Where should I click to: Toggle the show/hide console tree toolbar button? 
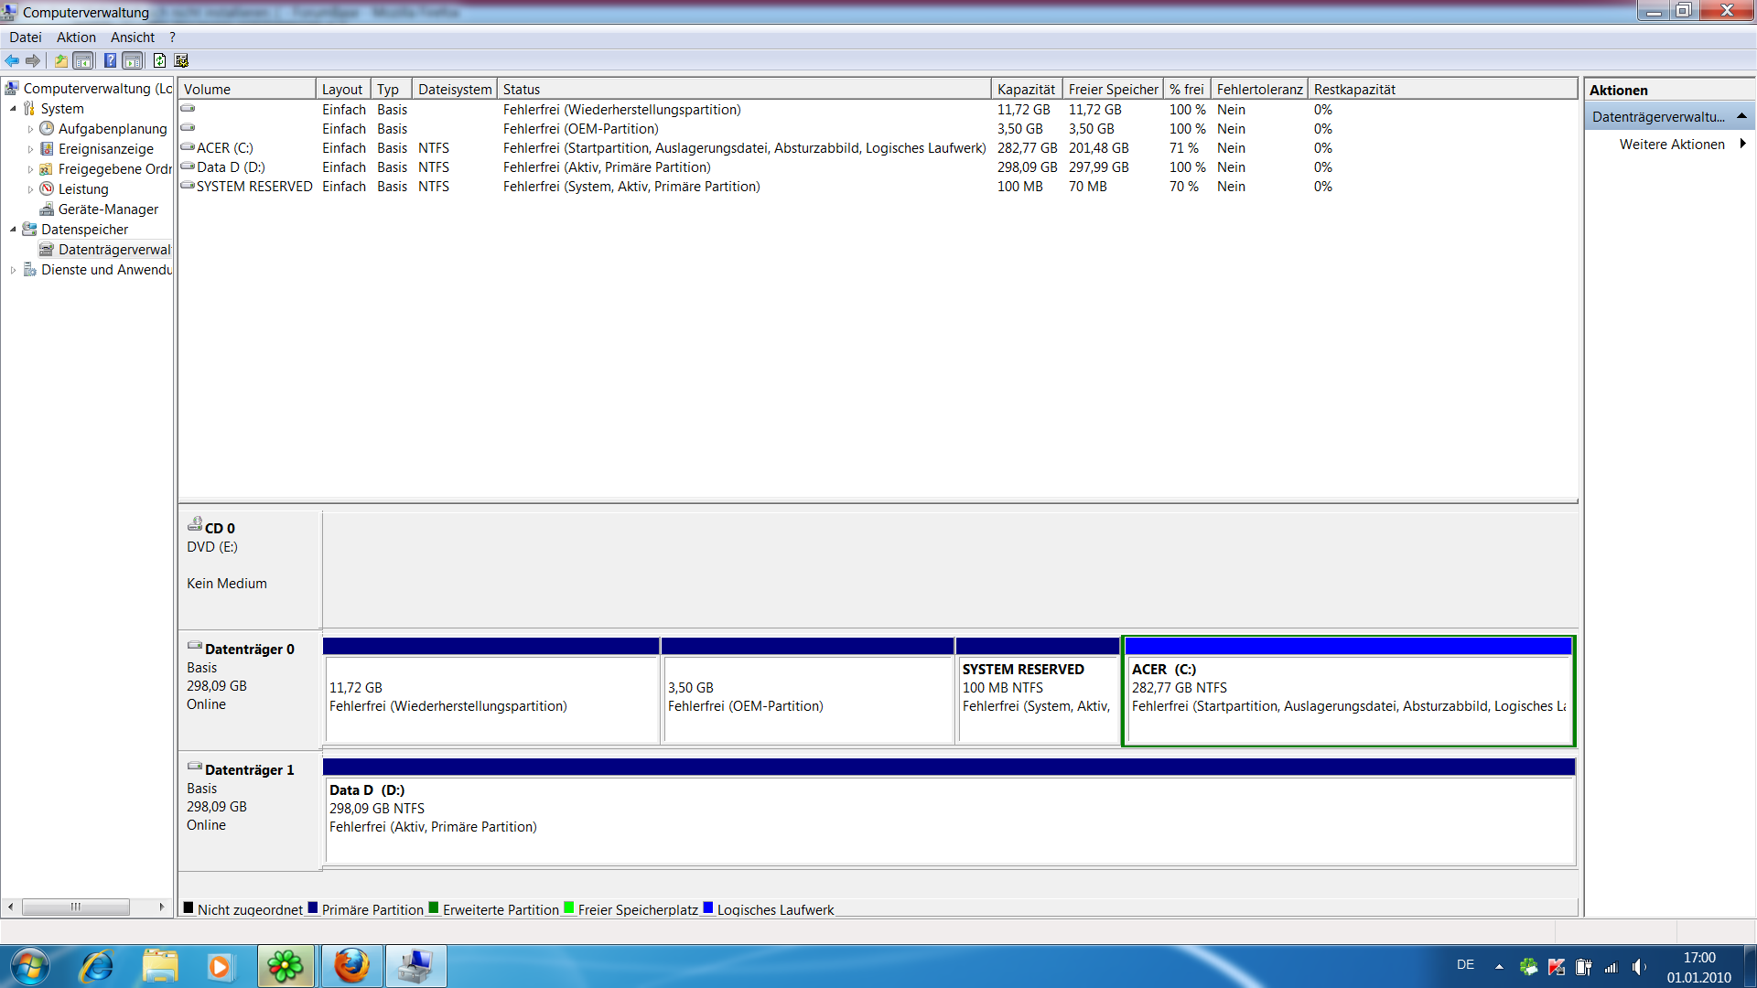pyautogui.click(x=83, y=60)
